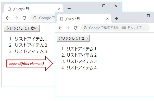Screen dimensions: 154x101
Task: Click page icon on front window tab
Action: point(61,19)
